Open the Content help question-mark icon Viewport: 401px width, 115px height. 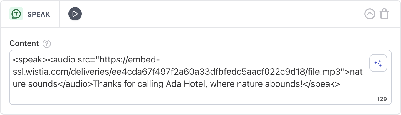[x=47, y=44]
